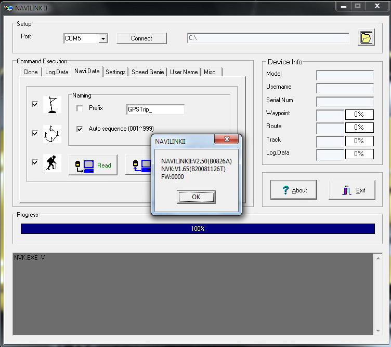Click the log scrollbar down arrow
The width and height of the screenshot is (391, 347).
[x=378, y=330]
